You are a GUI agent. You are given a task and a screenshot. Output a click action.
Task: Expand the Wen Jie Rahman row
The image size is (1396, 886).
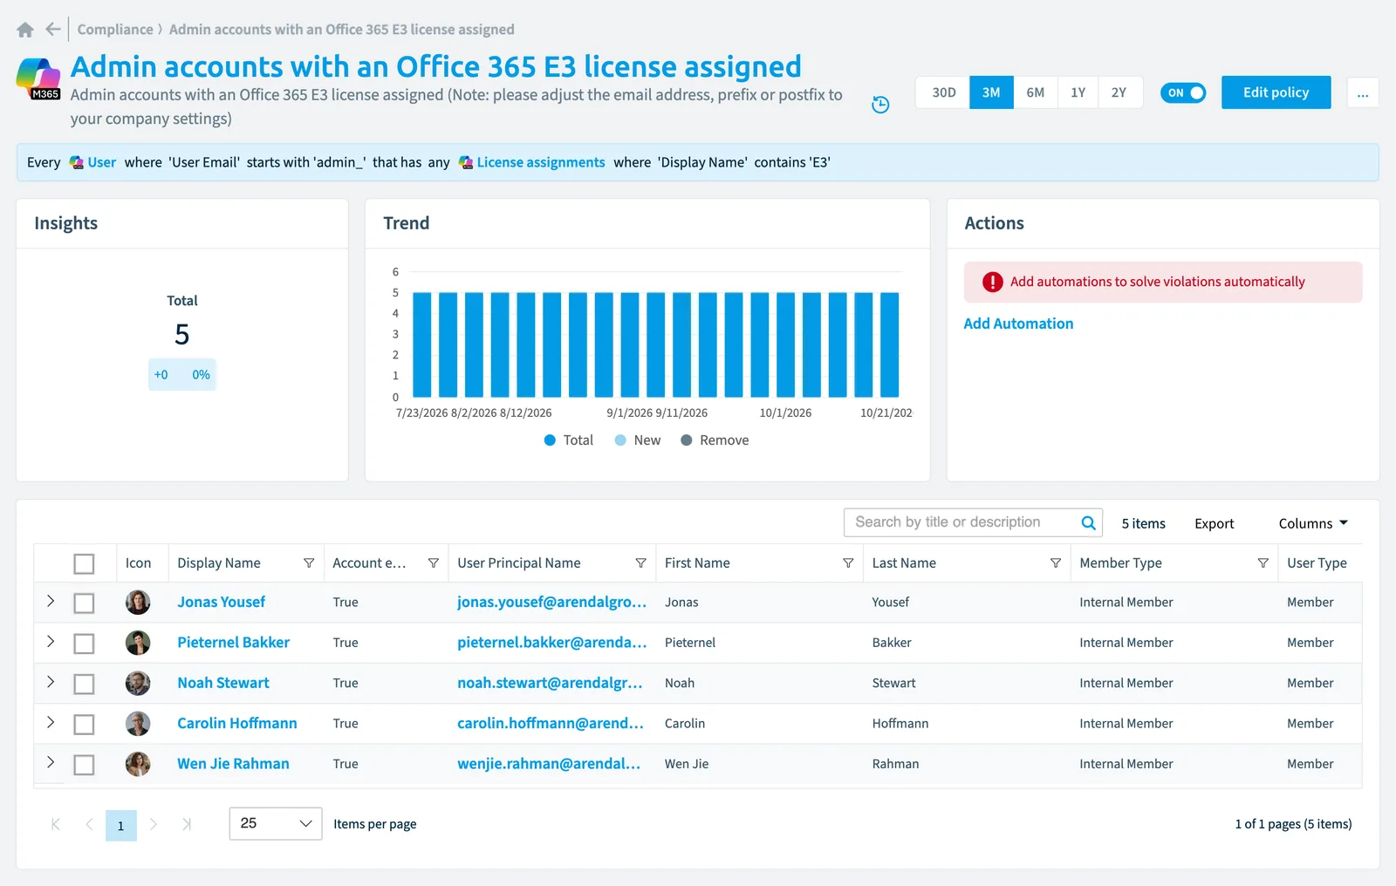point(51,762)
